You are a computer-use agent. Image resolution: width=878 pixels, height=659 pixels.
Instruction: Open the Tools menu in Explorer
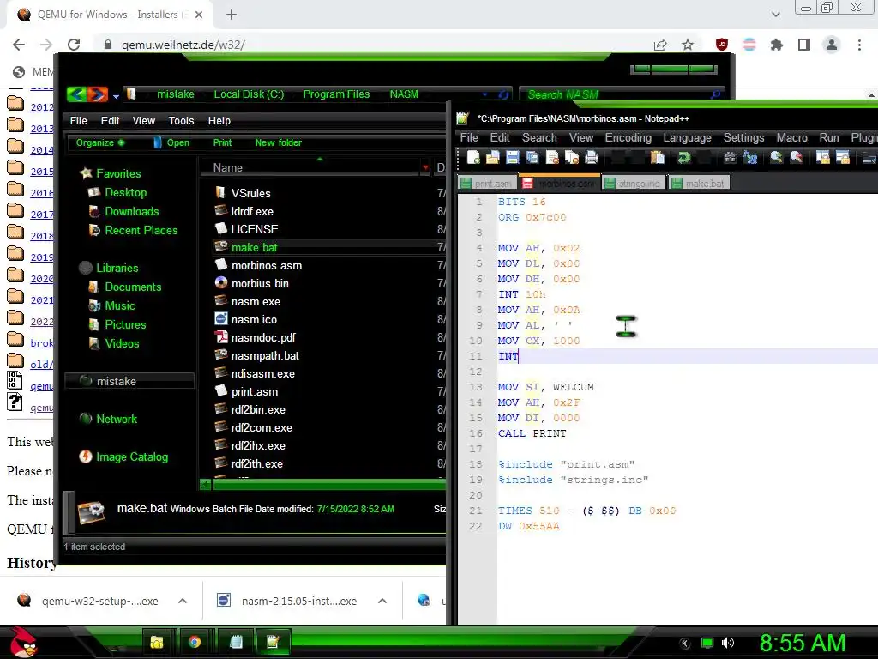click(x=182, y=120)
